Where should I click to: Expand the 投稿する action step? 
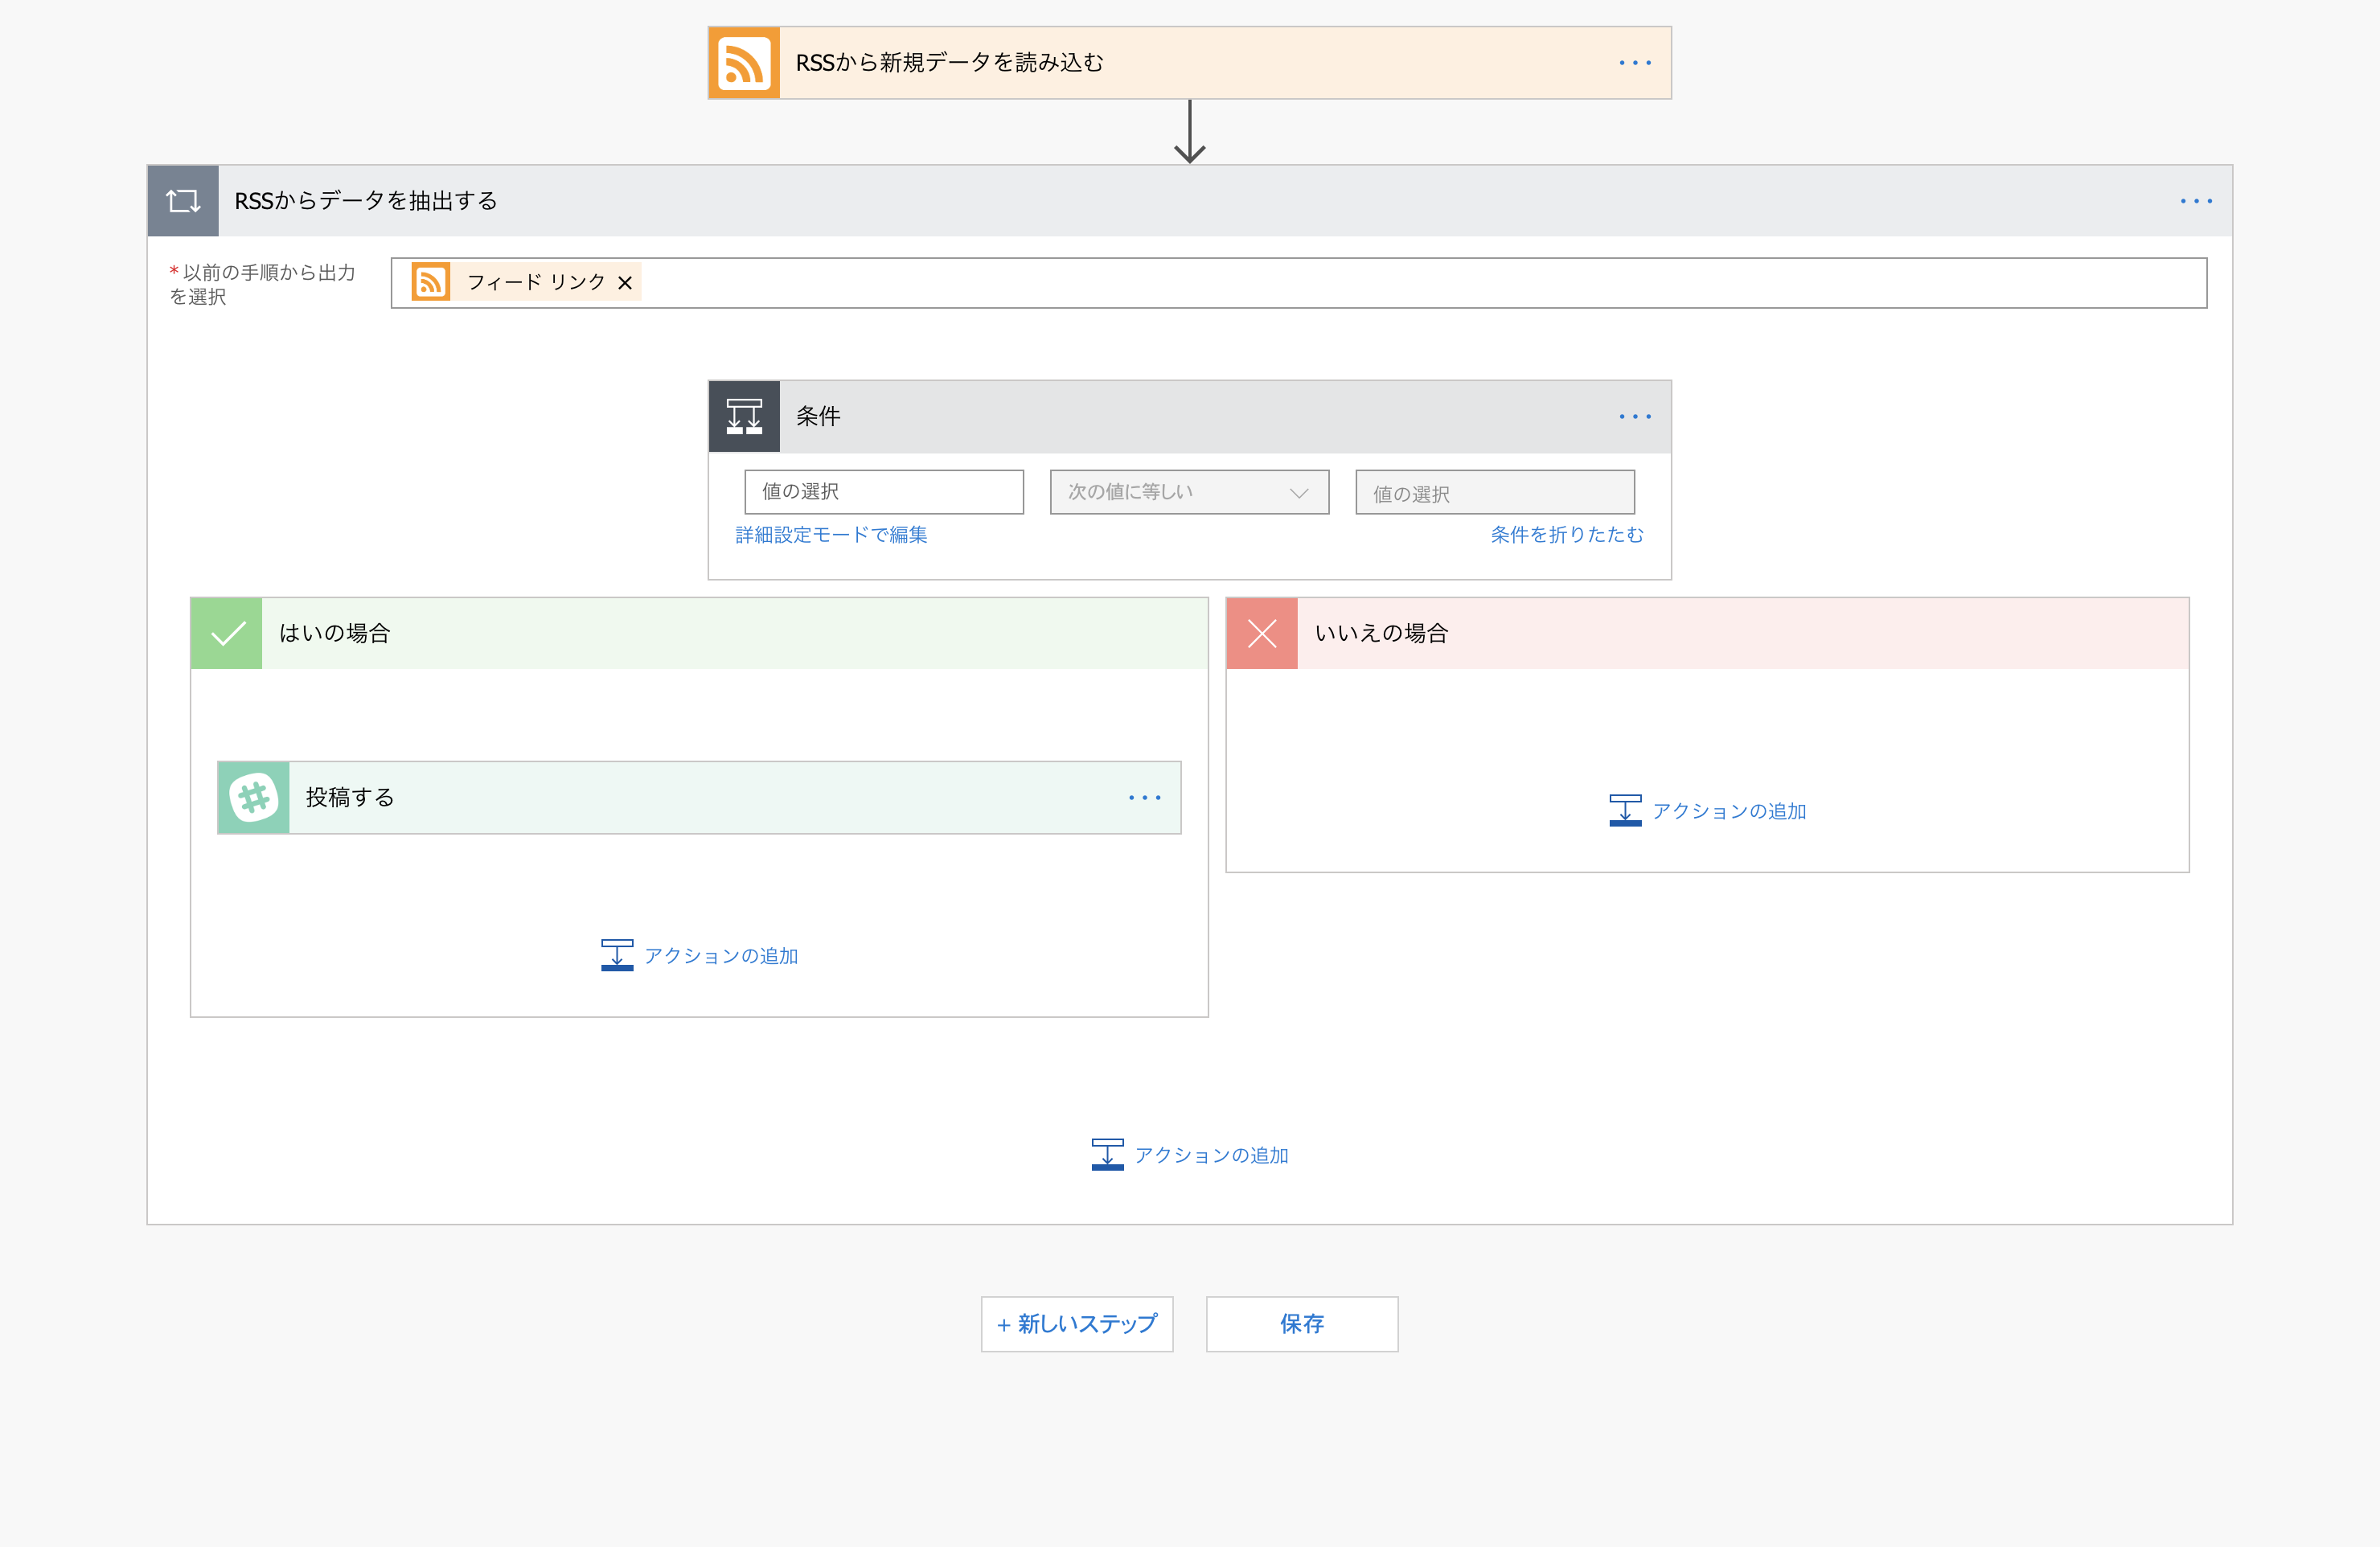[x=699, y=797]
